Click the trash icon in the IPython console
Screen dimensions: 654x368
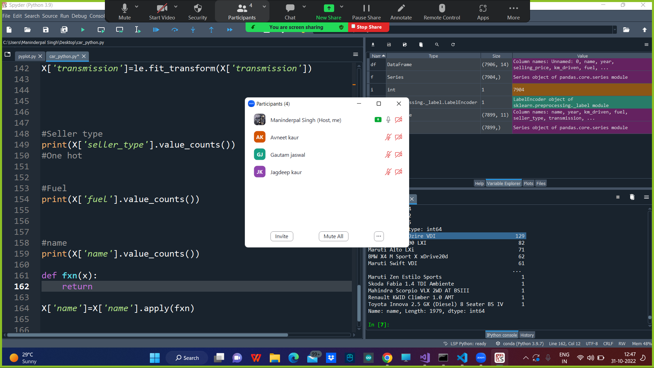[x=632, y=197]
